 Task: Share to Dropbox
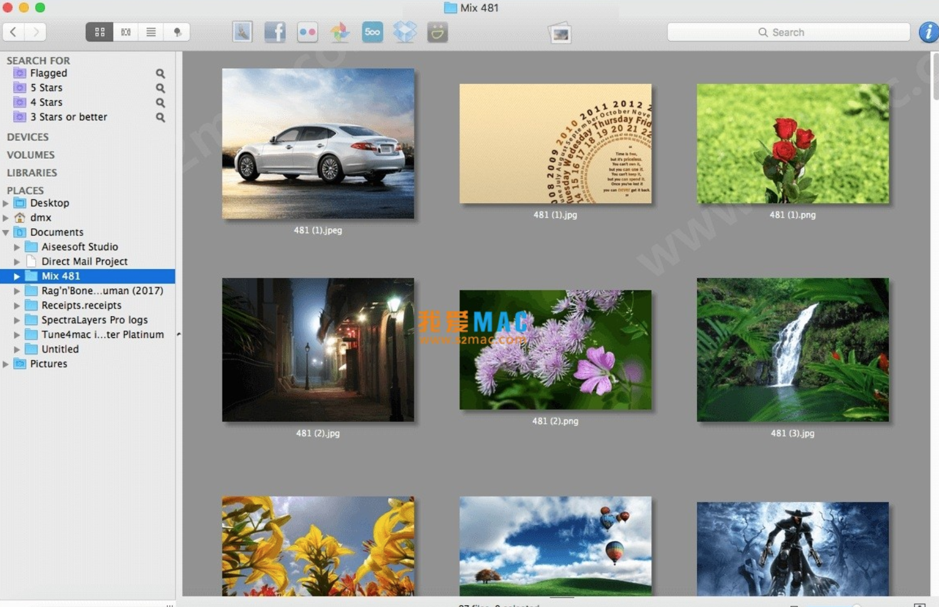[x=405, y=32]
